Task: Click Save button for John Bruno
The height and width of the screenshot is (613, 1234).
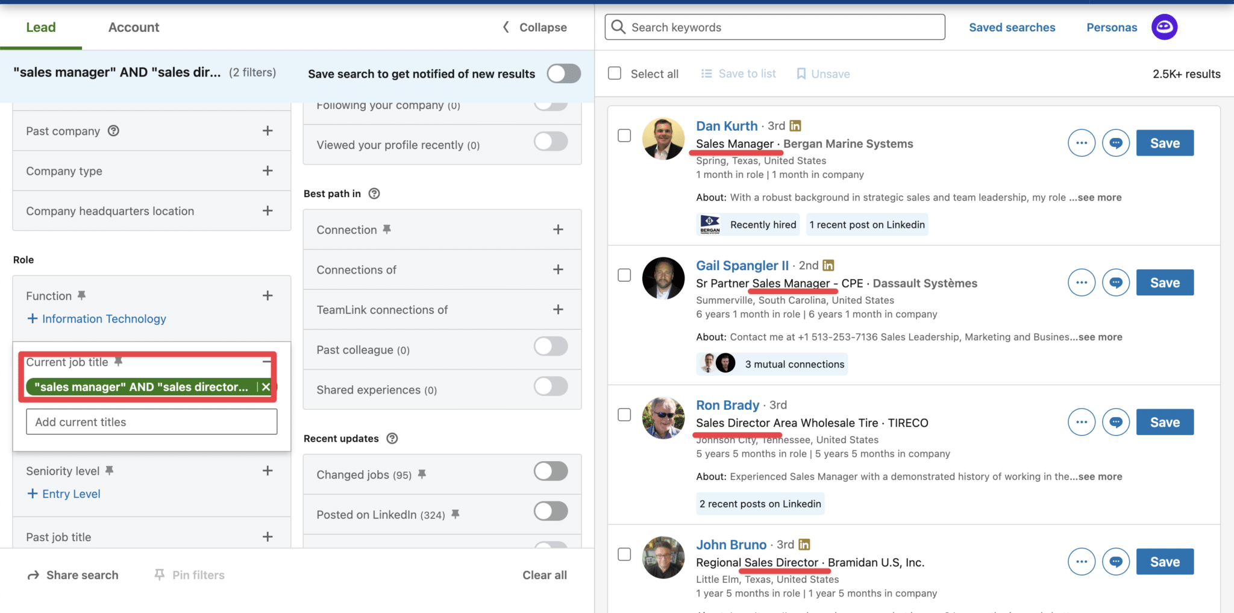Action: pyautogui.click(x=1164, y=561)
